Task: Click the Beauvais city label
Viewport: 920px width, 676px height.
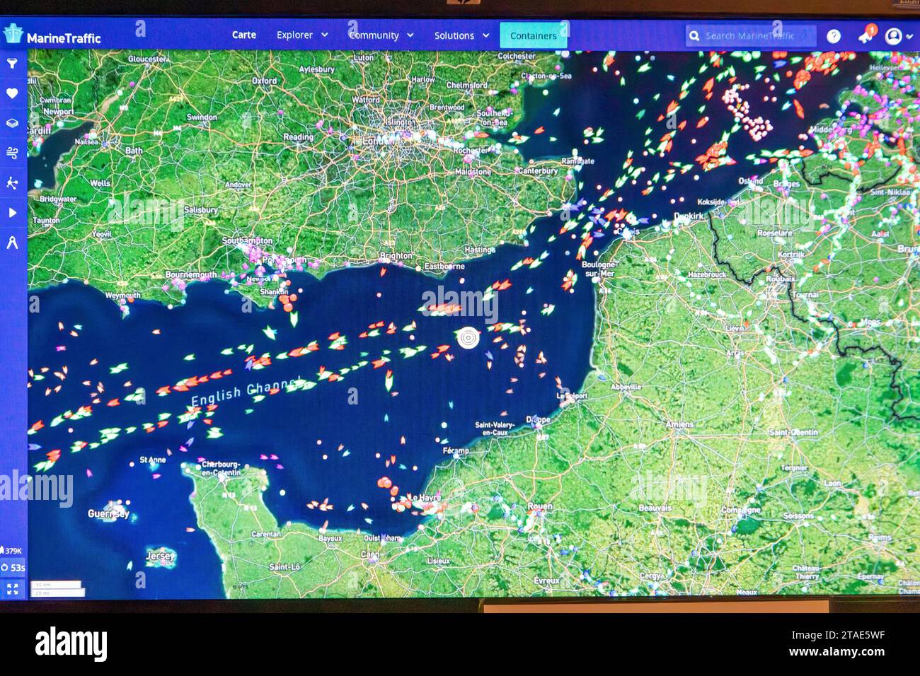Action: (x=655, y=508)
